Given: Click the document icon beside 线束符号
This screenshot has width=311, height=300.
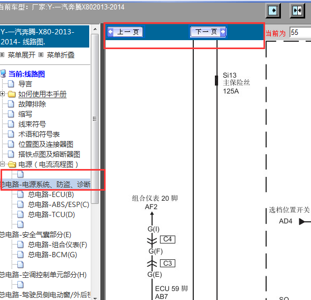Looking at the screenshot, I should click(11, 124).
